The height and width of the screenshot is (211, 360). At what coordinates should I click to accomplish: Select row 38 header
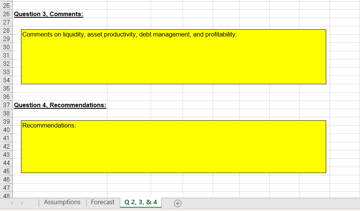pyautogui.click(x=6, y=113)
